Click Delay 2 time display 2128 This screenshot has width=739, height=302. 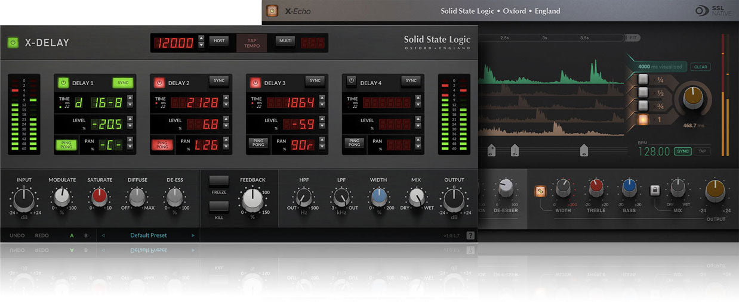tap(195, 102)
